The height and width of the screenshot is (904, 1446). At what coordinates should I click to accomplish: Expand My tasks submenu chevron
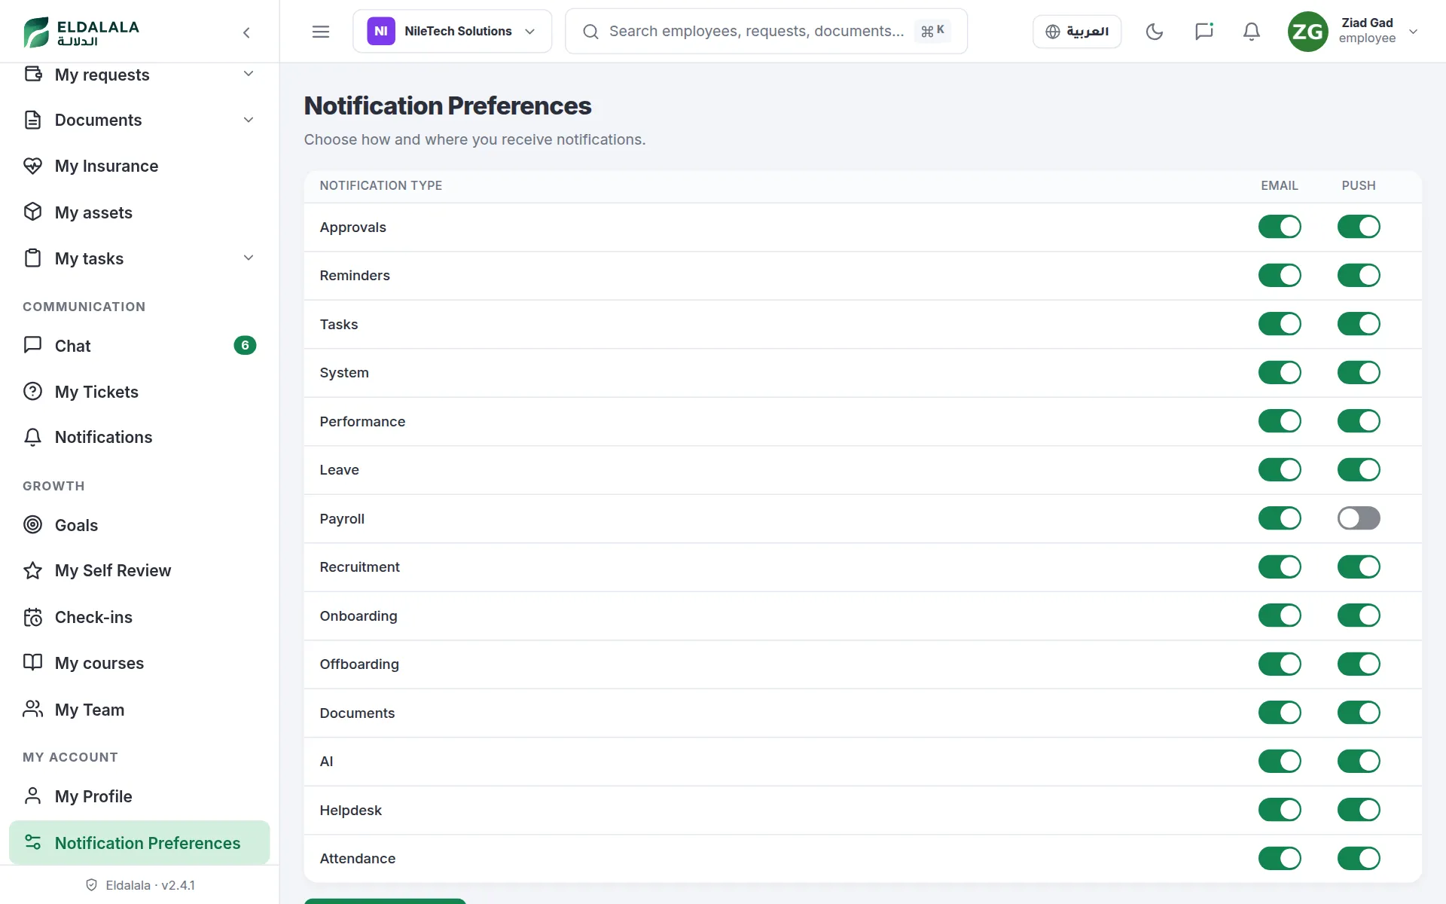(249, 258)
